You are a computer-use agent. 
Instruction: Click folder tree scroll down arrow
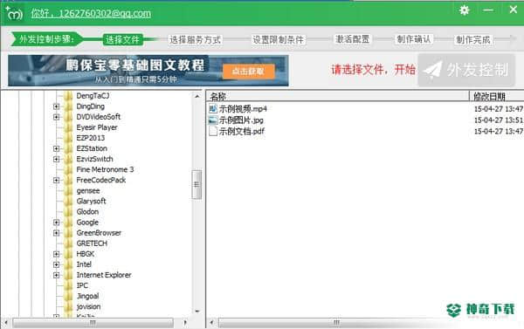click(x=196, y=311)
